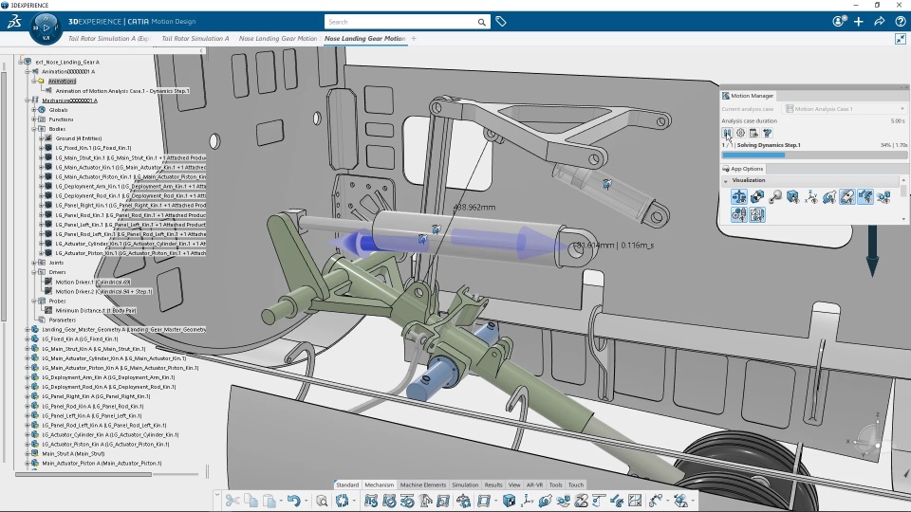911x512 pixels.
Task: Toggle the last visualization option in the second row
Action: coord(757,215)
